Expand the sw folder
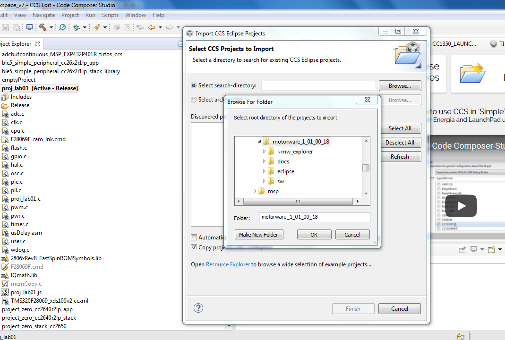The image size is (505, 340). pyautogui.click(x=264, y=181)
